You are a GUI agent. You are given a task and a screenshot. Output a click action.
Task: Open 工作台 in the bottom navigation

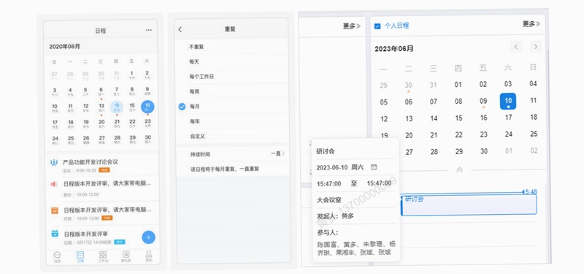click(103, 257)
